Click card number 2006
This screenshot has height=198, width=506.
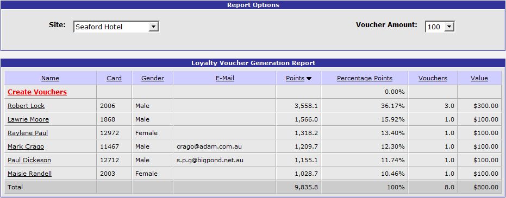108,106
